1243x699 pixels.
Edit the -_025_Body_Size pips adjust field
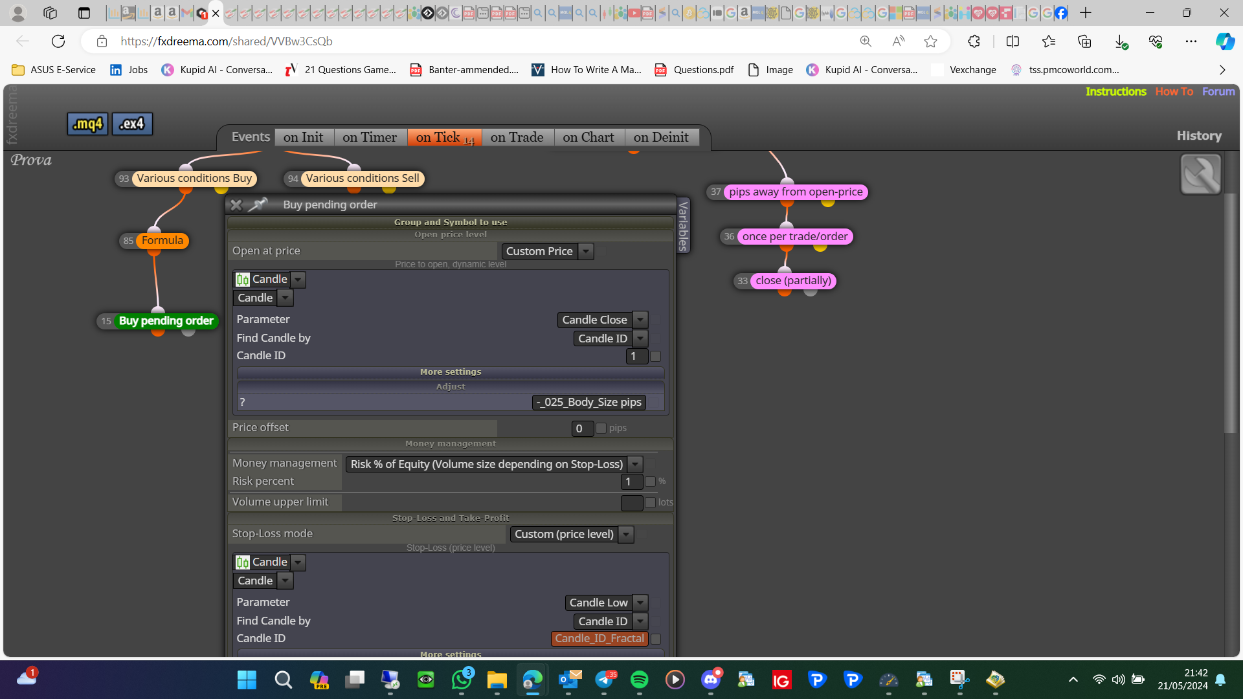(589, 403)
